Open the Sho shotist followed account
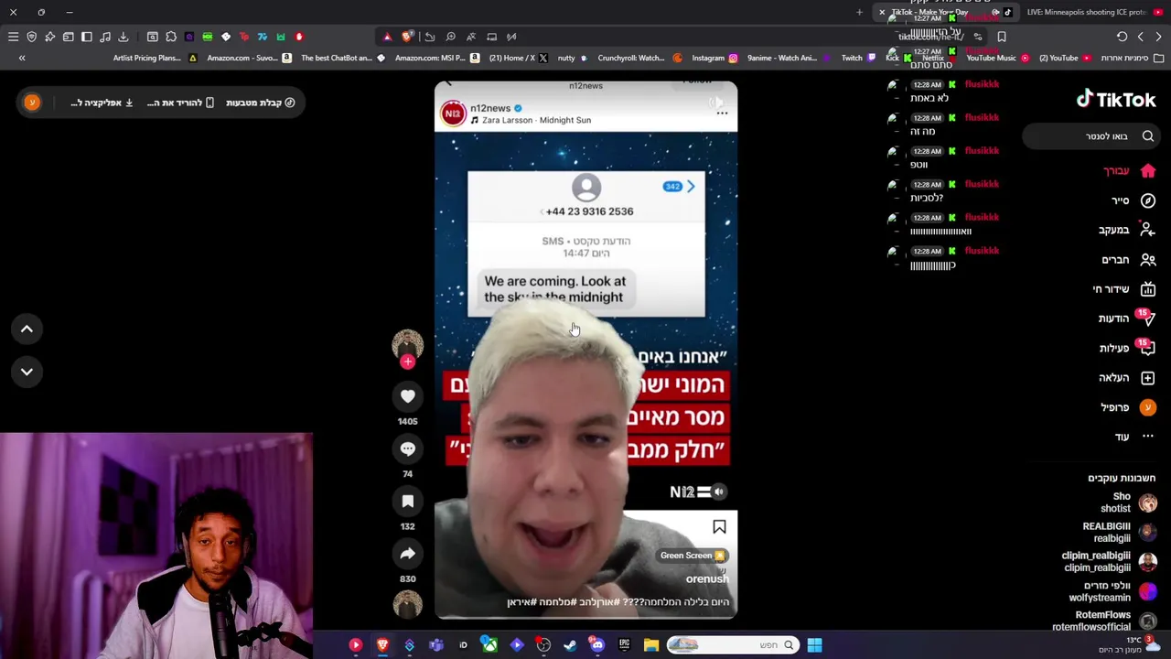The height and width of the screenshot is (659, 1171). click(1129, 502)
